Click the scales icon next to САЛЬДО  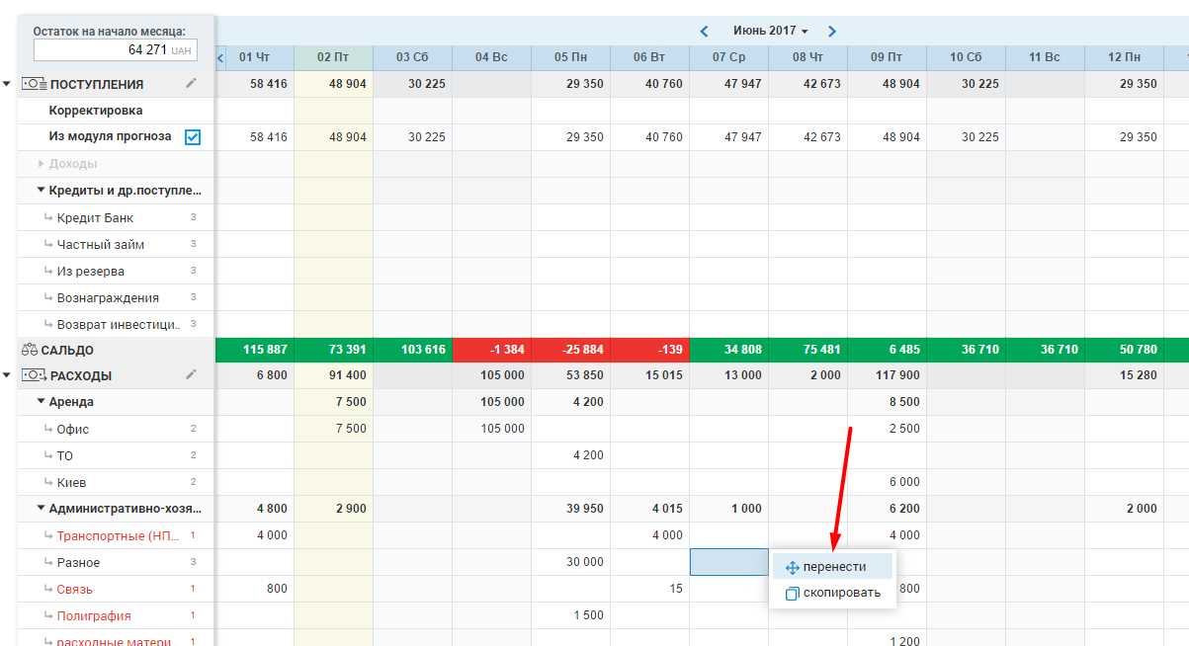(x=29, y=350)
